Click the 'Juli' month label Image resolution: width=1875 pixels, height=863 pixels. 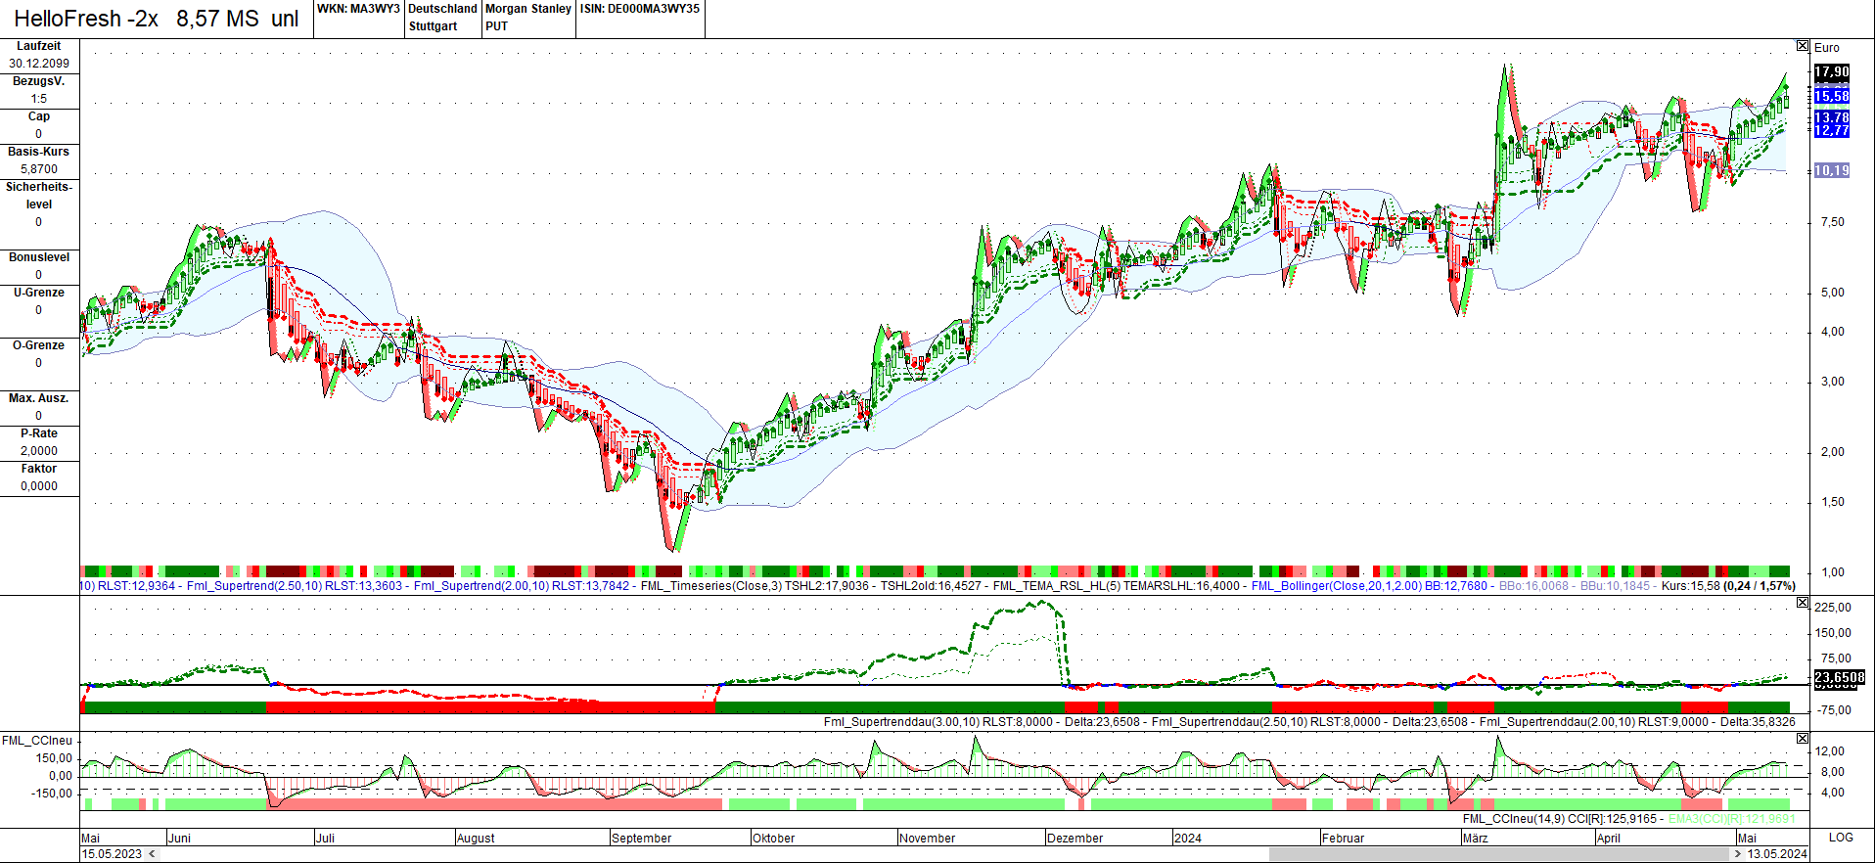click(325, 839)
